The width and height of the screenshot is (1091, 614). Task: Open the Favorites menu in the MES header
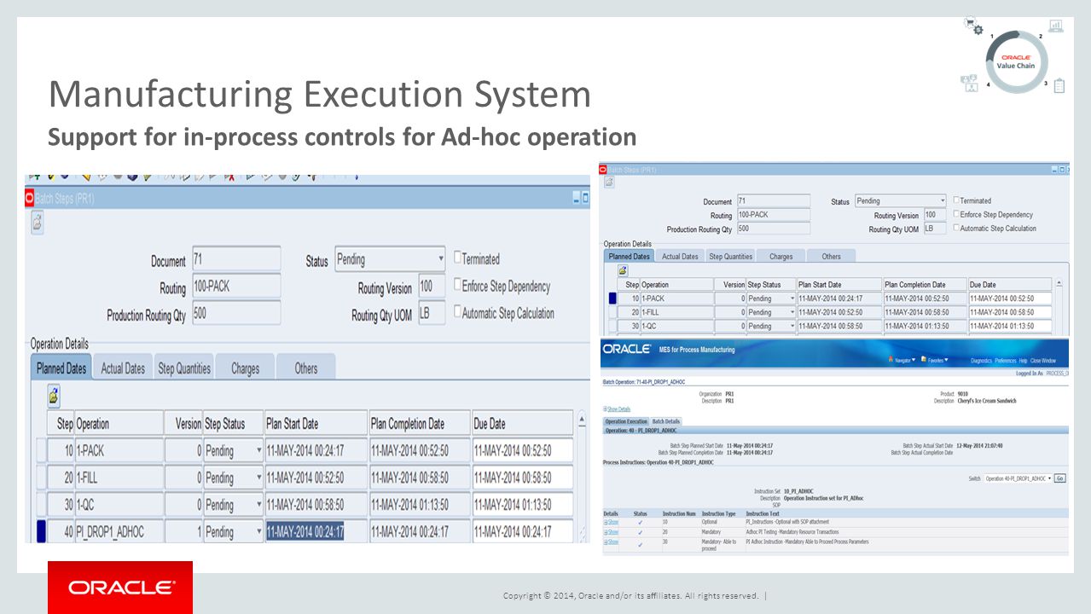933,360
